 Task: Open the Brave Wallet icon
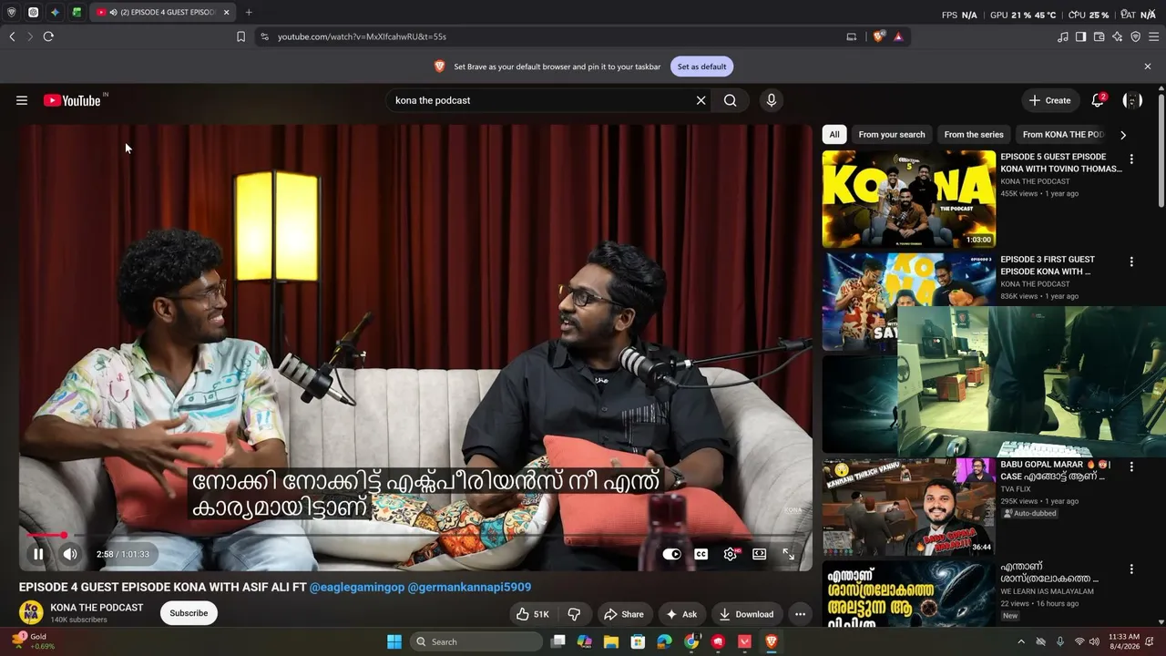[1099, 36]
